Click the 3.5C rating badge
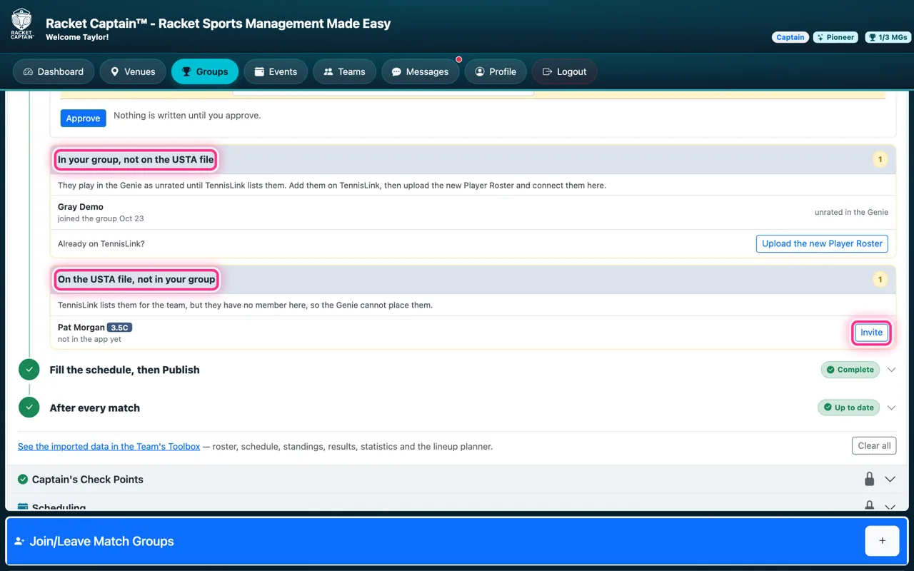Viewport: 914px width, 571px height. 120,328
